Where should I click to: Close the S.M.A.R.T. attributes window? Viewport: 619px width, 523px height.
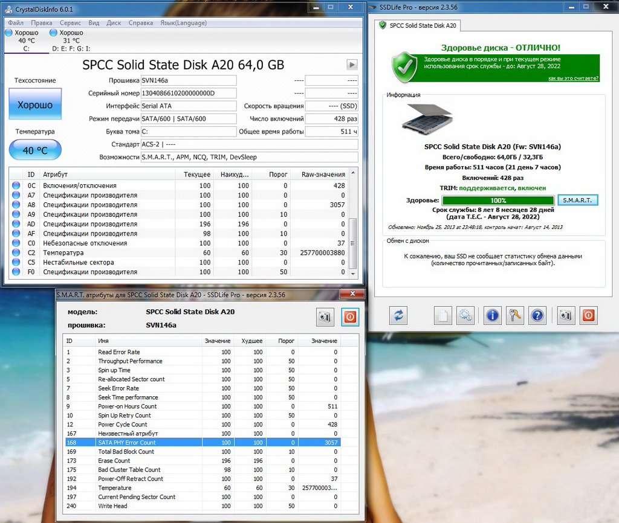[352, 294]
